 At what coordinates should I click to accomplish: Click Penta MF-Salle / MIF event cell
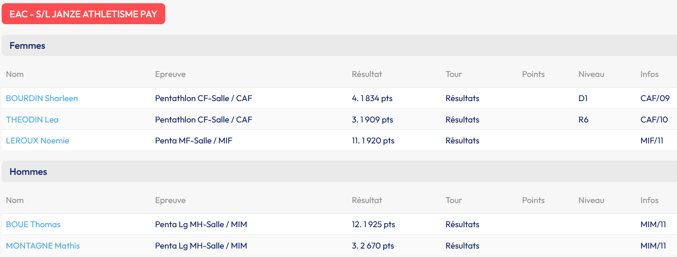tap(194, 141)
